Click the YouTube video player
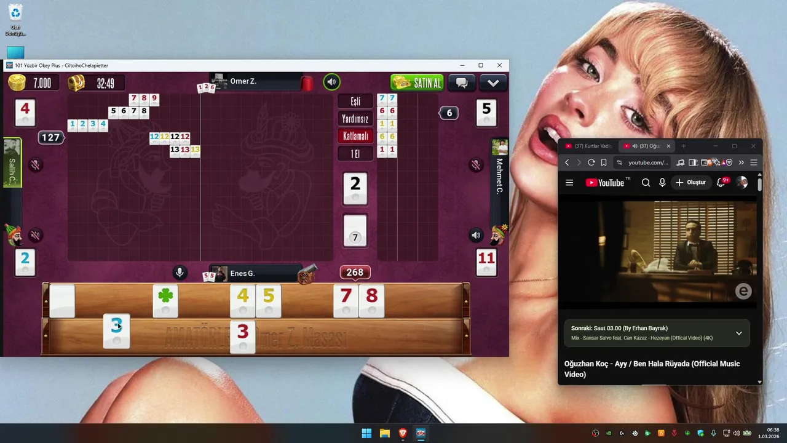787x443 pixels. (x=657, y=251)
